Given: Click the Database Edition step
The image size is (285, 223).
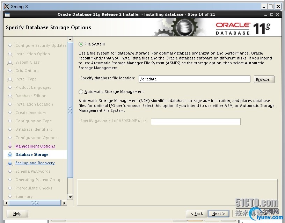Looking at the screenshot, I should pyautogui.click(x=31, y=96).
